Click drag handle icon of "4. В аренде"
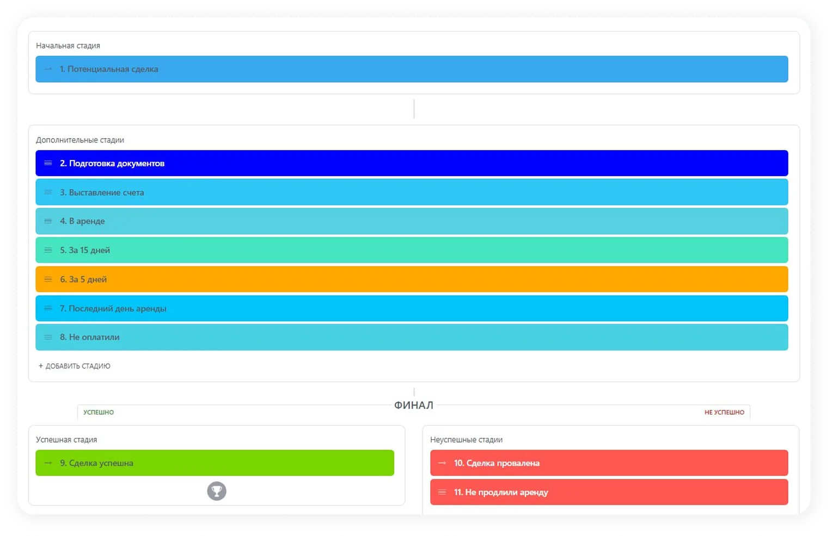This screenshot has height=536, width=832. coord(48,221)
